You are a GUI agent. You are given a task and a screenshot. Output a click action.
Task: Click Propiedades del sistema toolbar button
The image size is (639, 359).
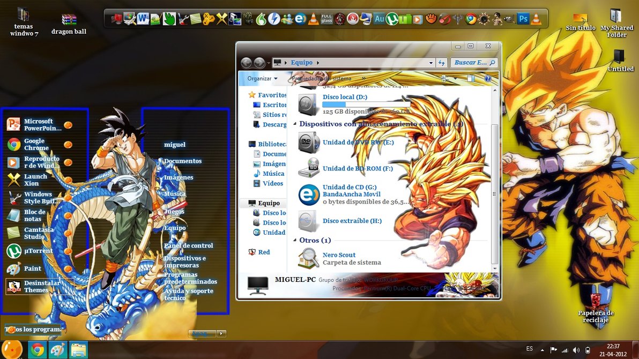pos(321,78)
